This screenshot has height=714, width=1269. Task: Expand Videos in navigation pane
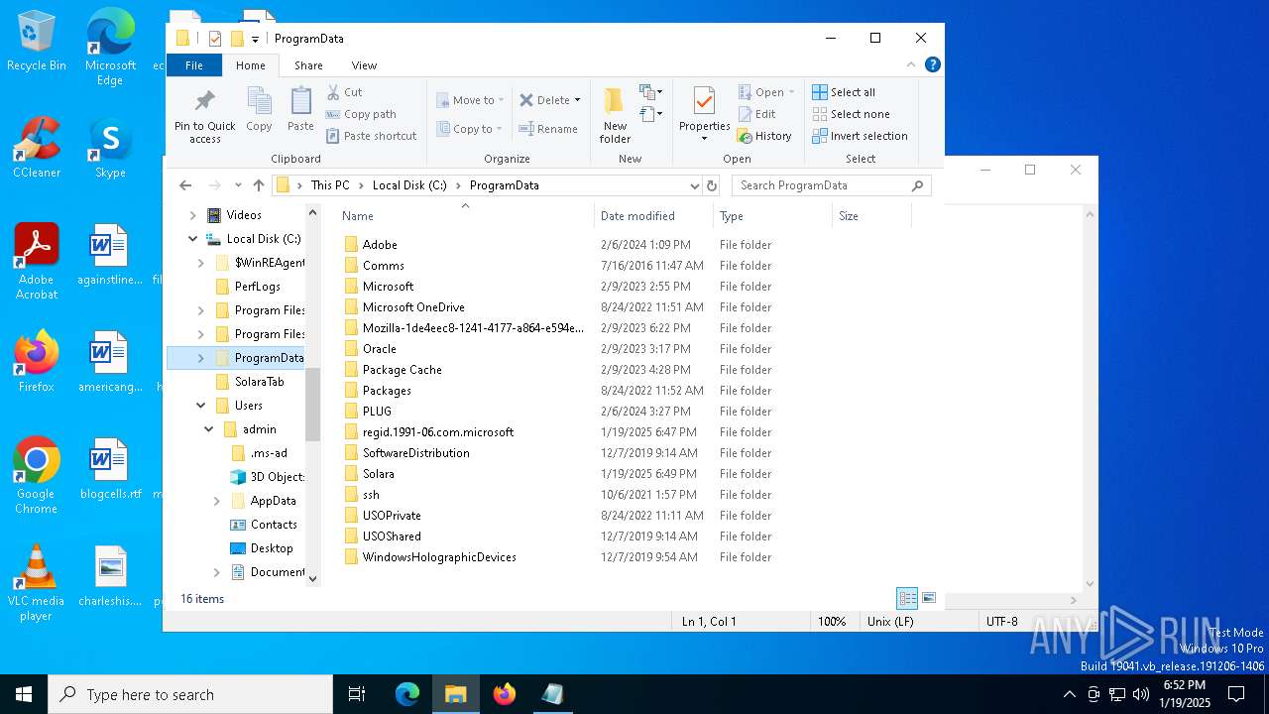point(192,215)
